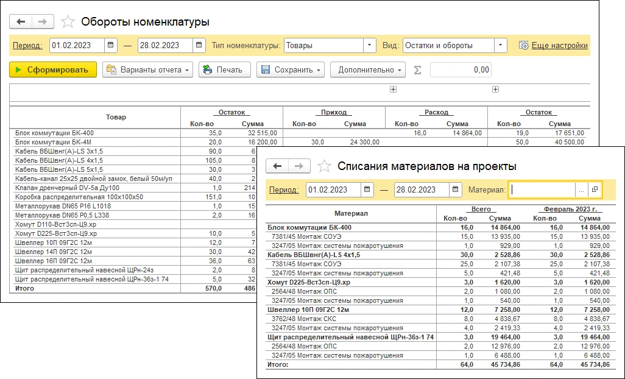Image resolution: width=625 pixels, height=379 pixels.
Task: Click bold Блок коммутации БК-400 in Списания
Action: [309, 227]
